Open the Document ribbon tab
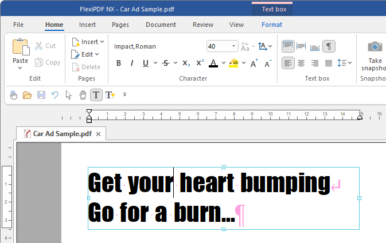 tap(161, 25)
